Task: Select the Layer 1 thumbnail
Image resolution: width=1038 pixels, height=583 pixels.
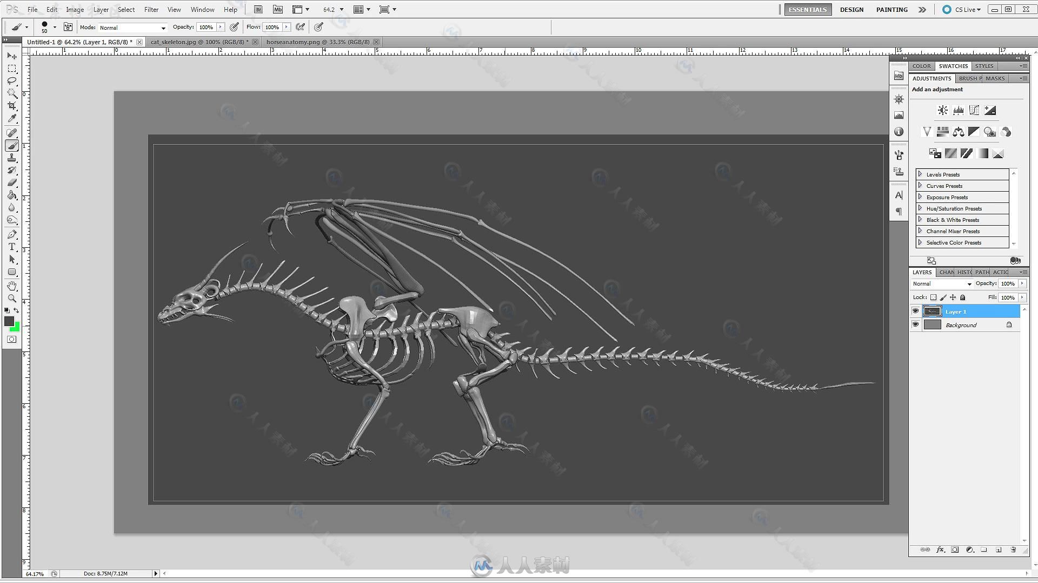Action: [x=932, y=311]
